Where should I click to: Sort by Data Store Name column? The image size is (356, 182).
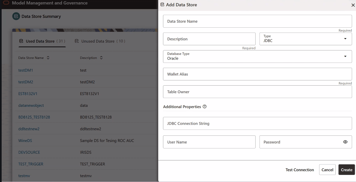(x=48, y=58)
